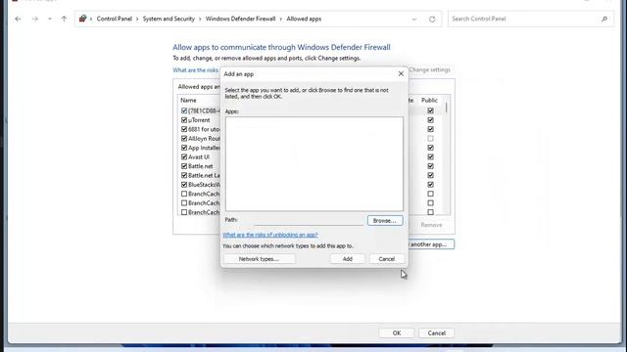This screenshot has height=352, width=627.
Task: Open Windows Defender Firewall breadcrumb
Action: 241,19
